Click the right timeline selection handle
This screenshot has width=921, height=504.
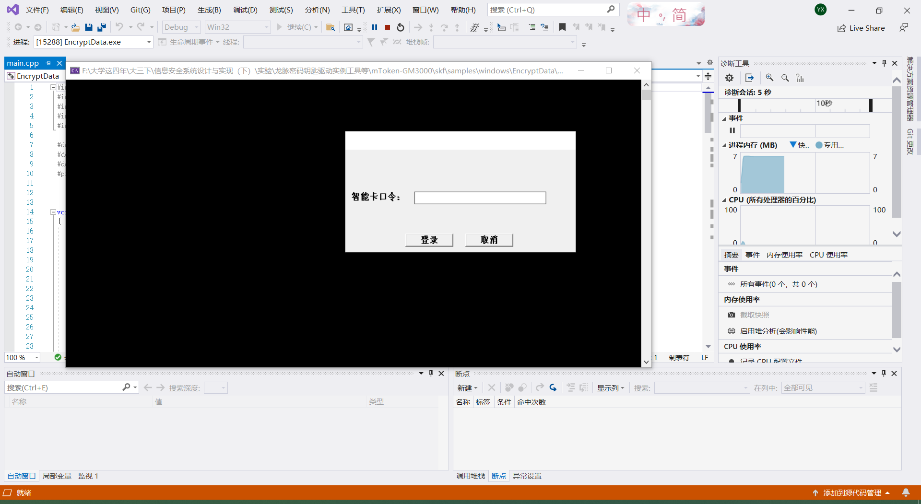pos(871,105)
